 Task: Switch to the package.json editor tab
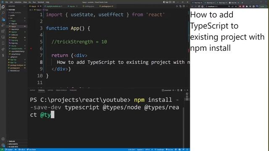point(106,6)
